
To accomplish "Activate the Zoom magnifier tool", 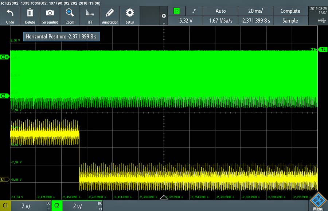I will [70, 12].
